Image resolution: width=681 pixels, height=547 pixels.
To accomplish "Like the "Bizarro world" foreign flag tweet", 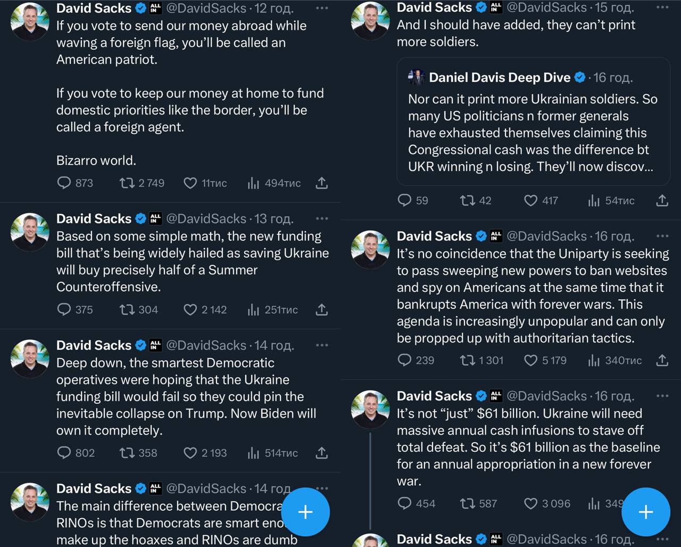I will tap(190, 183).
